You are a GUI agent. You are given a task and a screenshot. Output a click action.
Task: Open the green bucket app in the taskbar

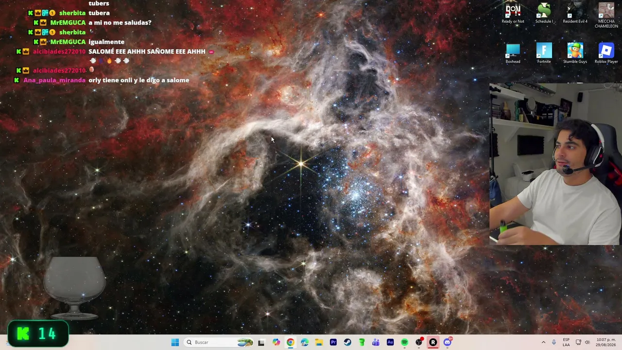(x=362, y=342)
